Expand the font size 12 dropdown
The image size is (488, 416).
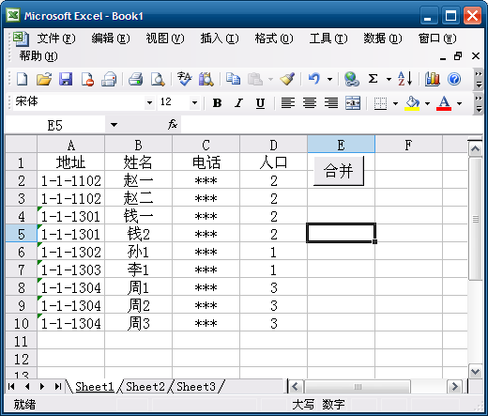194,102
